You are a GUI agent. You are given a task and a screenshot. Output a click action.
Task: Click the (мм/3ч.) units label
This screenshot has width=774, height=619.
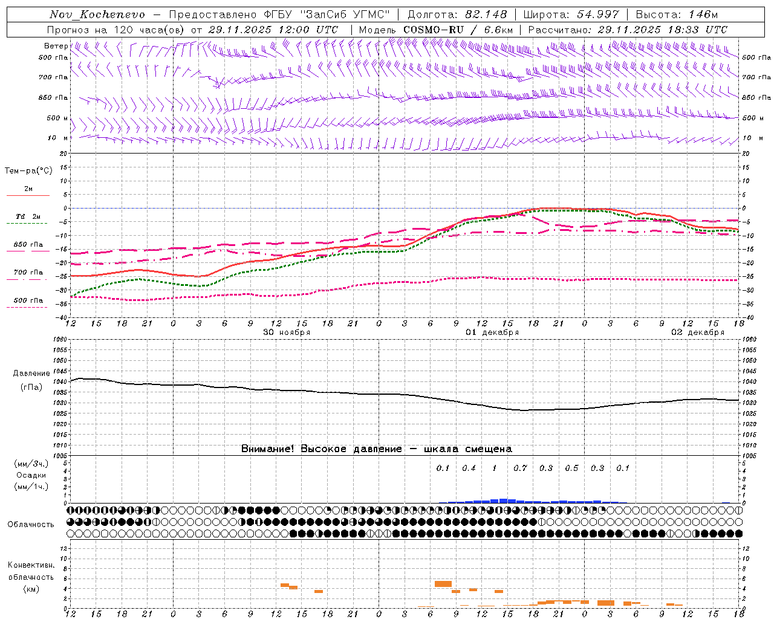click(31, 464)
